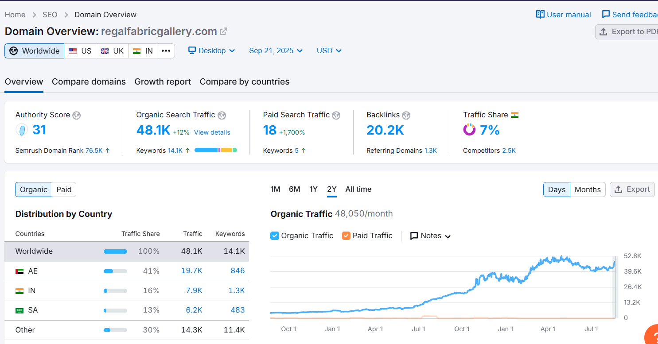Click the Worldwide globe icon

coord(14,51)
